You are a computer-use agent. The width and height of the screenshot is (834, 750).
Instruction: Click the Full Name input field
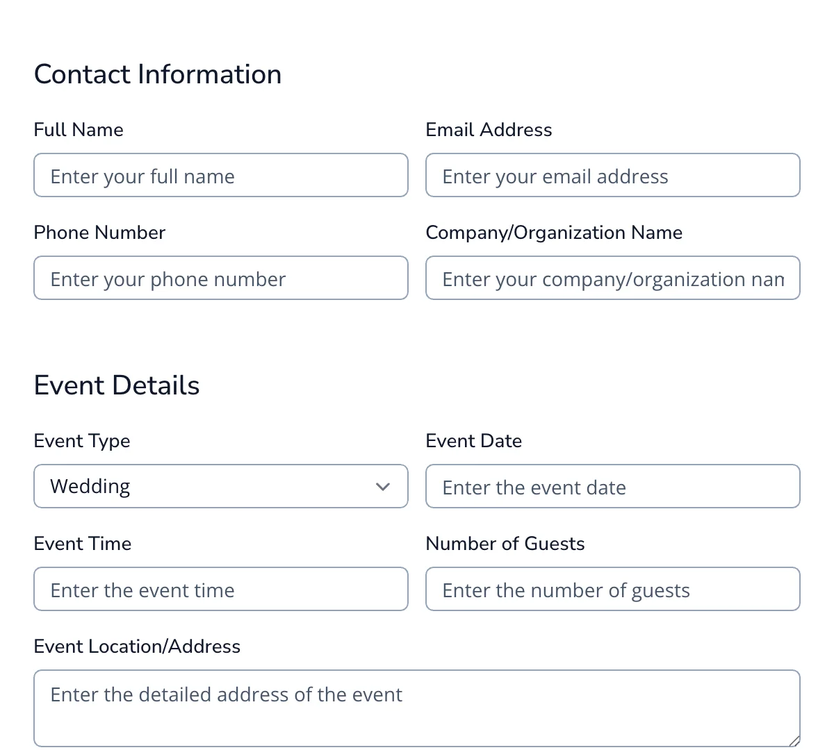220,175
